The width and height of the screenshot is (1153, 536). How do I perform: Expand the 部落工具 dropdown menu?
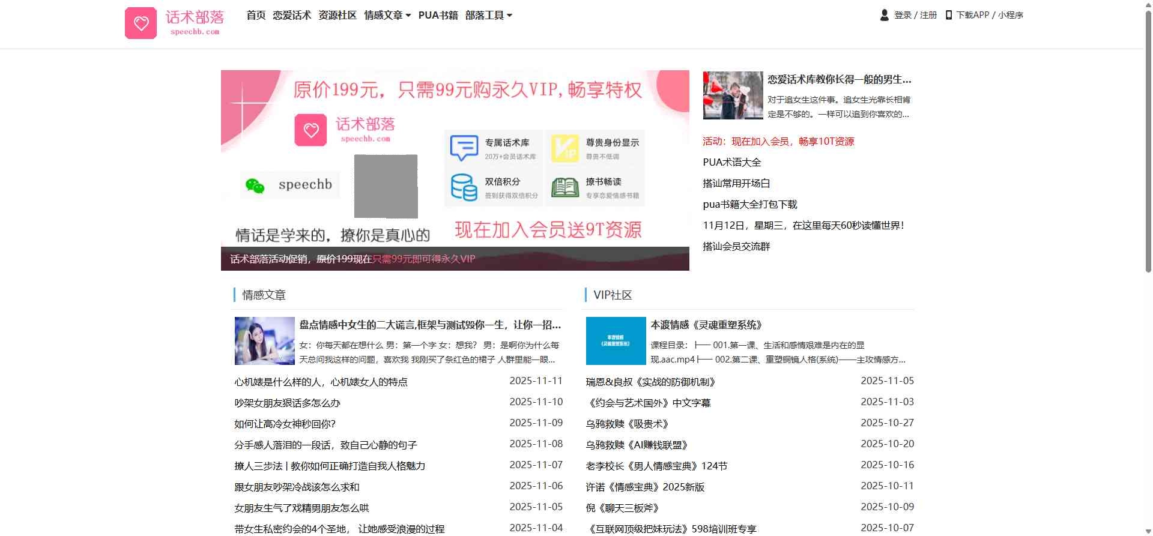click(x=488, y=16)
